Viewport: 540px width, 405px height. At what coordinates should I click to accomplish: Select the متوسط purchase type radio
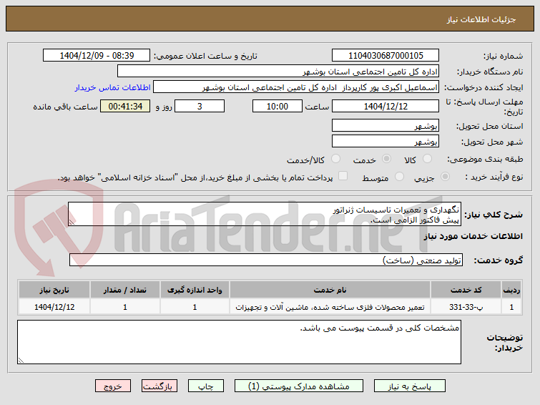pyautogui.click(x=399, y=177)
